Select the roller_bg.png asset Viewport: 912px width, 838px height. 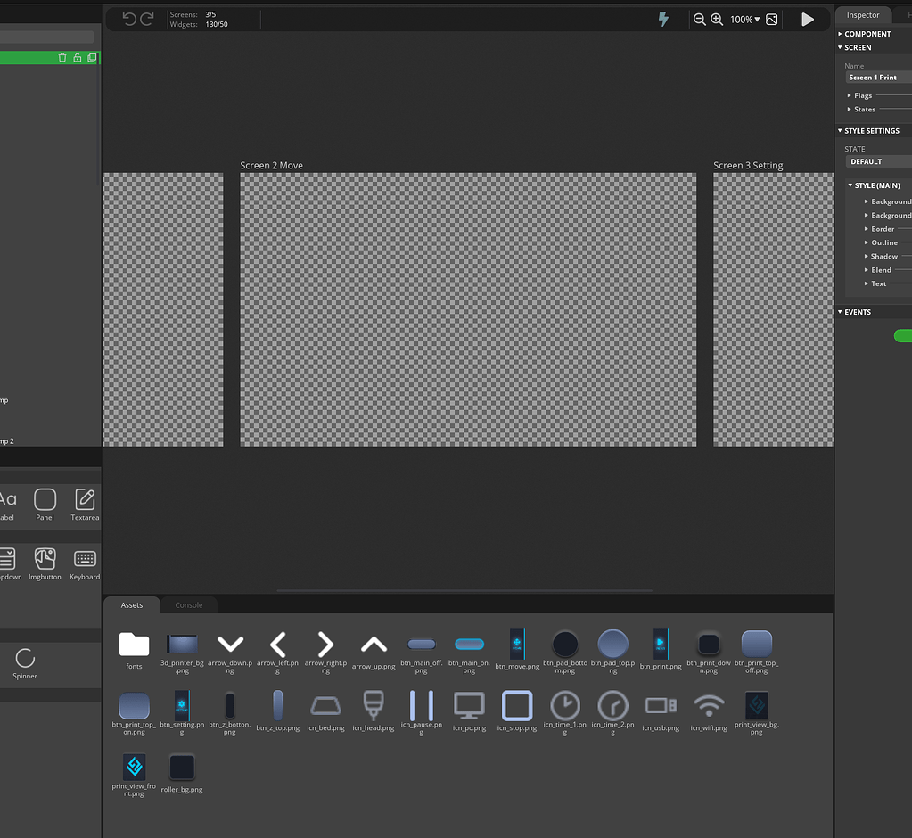pyautogui.click(x=182, y=774)
